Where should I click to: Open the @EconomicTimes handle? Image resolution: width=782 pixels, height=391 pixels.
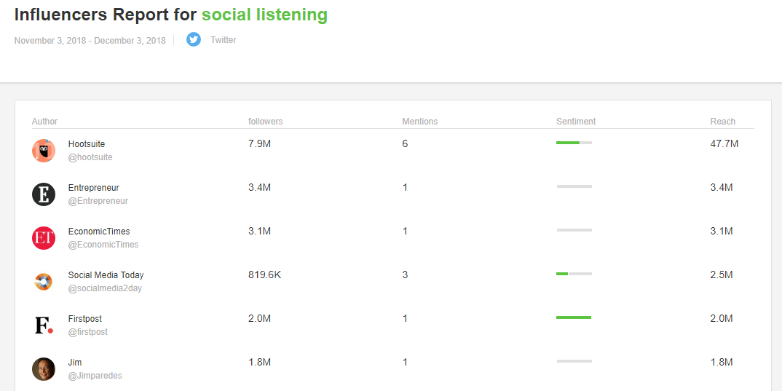(103, 245)
